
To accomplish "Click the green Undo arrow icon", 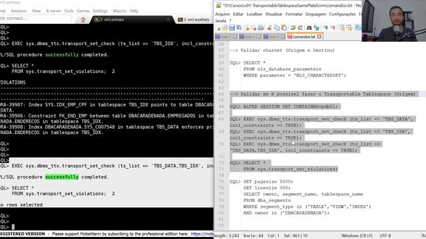I will tap(293, 28).
